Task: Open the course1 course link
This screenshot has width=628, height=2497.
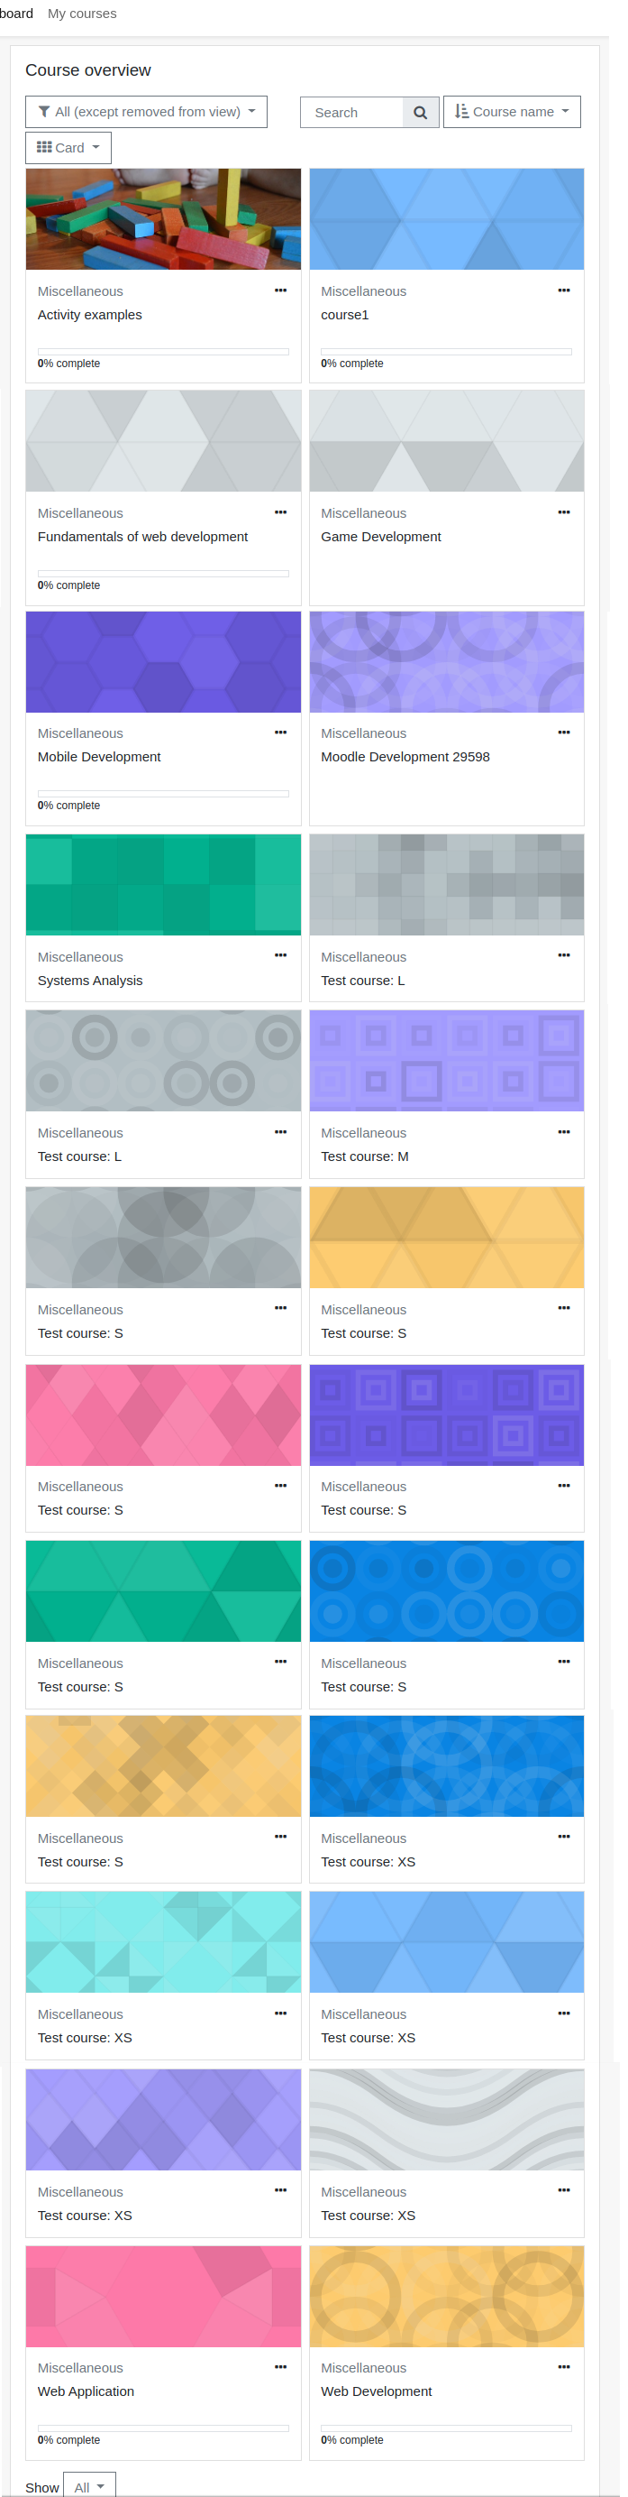Action: click(344, 315)
